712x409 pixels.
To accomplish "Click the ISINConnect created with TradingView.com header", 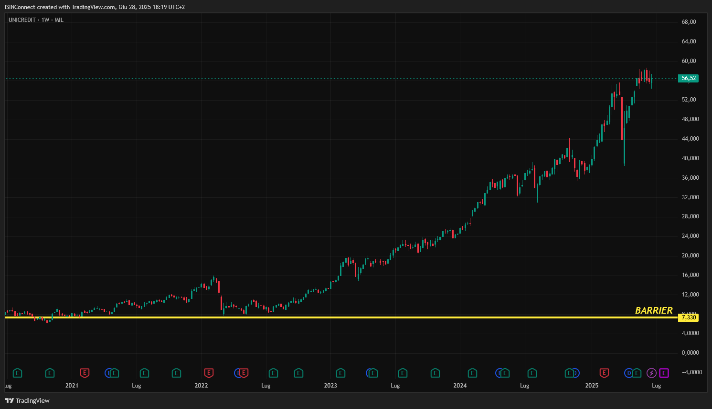I will (x=95, y=7).
